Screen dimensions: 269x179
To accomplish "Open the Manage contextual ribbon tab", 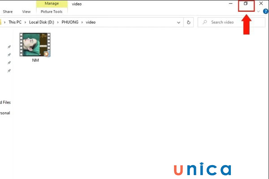I will coord(52,4).
